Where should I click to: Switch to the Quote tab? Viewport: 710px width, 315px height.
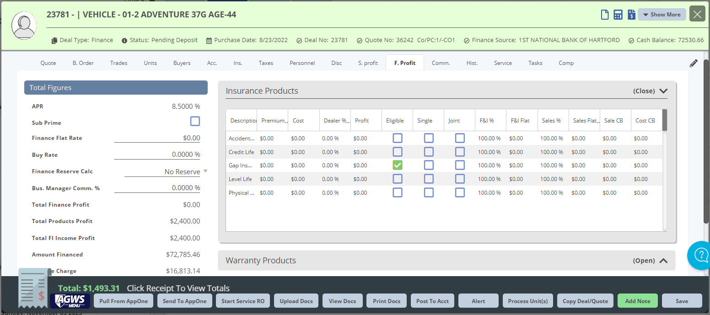coord(48,63)
